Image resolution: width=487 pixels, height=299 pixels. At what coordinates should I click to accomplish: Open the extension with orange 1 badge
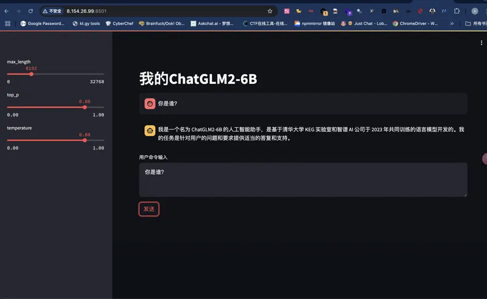click(324, 12)
